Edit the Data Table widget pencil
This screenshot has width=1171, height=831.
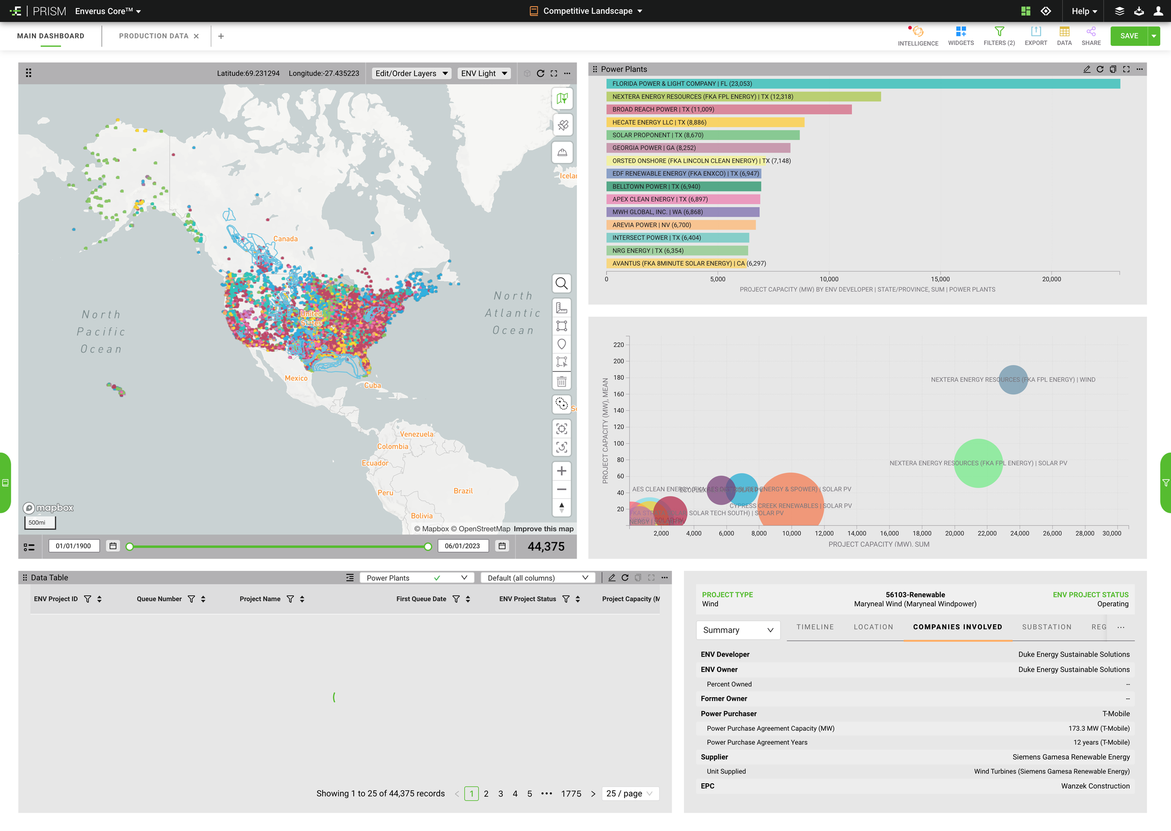[x=612, y=578]
